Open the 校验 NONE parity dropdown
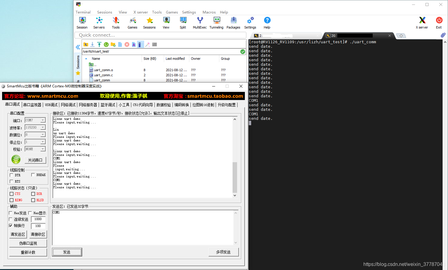Image resolution: width=448 pixels, height=270 pixels. click(x=43, y=149)
